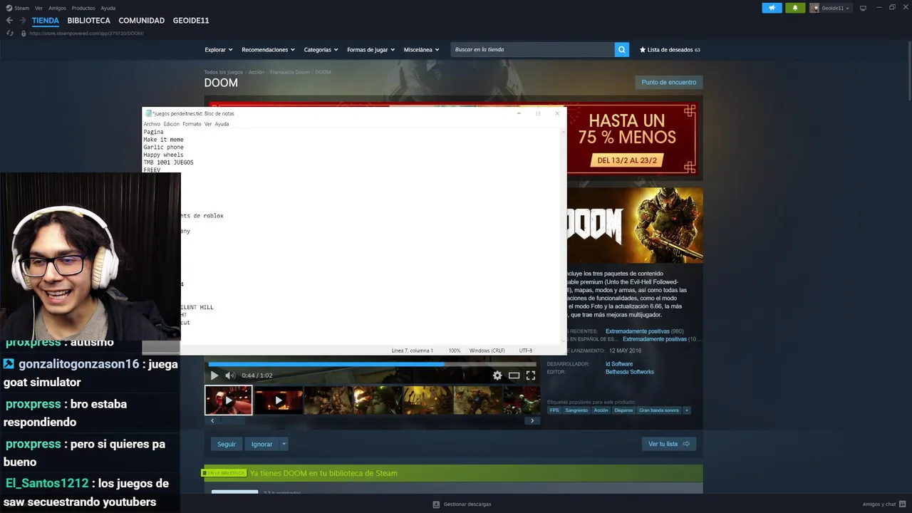Open the Geoide11 account dropdown

[830, 8]
